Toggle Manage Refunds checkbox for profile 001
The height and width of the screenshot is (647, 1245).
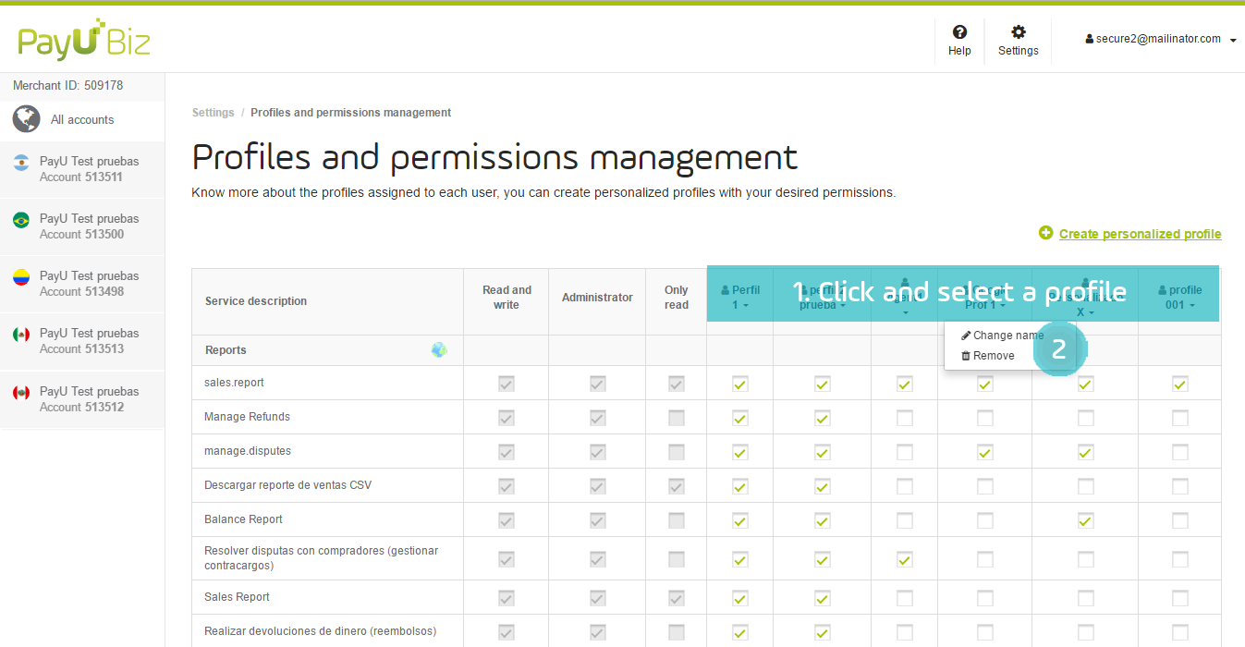point(1179,418)
